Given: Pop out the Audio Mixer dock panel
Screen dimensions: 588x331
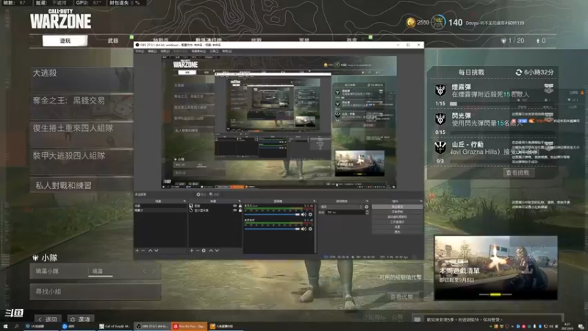Looking at the screenshot, I should point(315,202).
